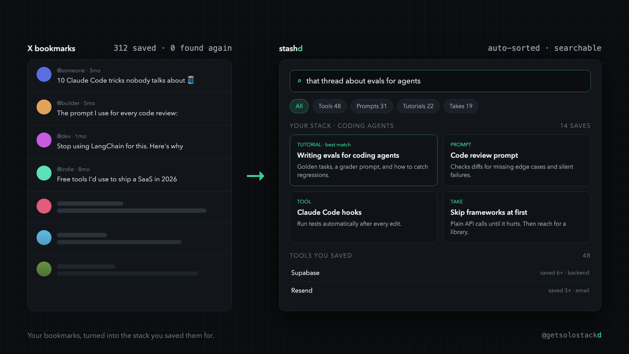Image resolution: width=629 pixels, height=354 pixels.
Task: Open the Claude Code hooks tool card
Action: [364, 217]
